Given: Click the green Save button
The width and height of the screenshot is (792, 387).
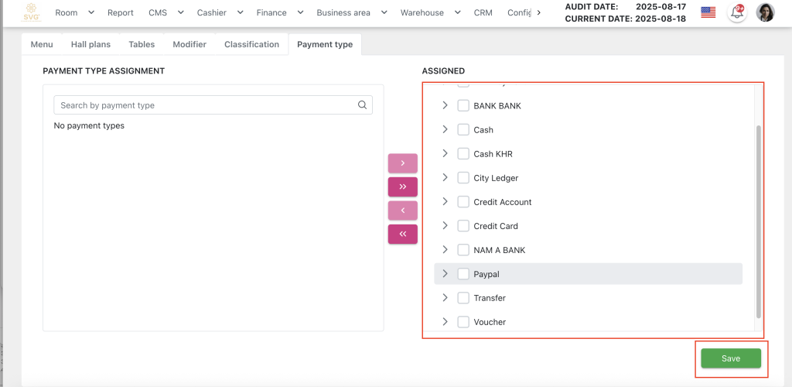Looking at the screenshot, I should 730,358.
